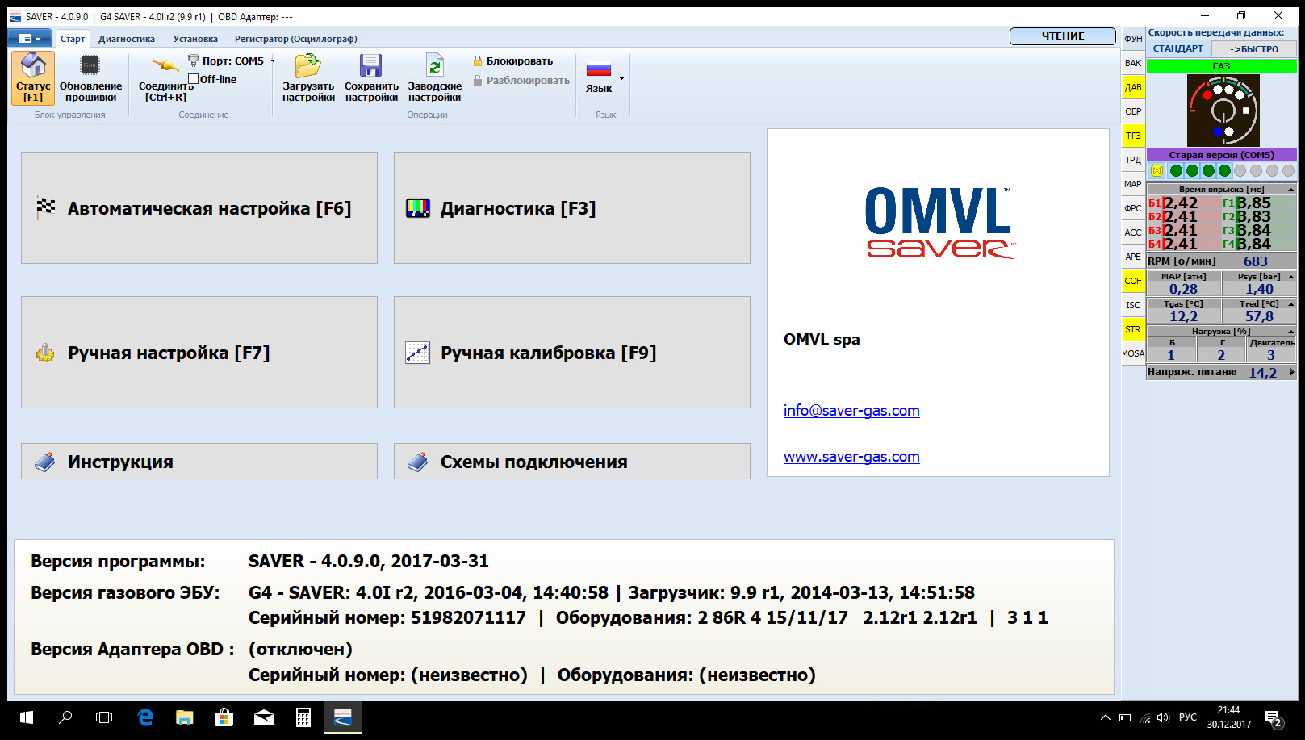Screen dimensions: 1305x740
Task: Click the greyed Разблокировать padlock button
Action: coord(521,81)
